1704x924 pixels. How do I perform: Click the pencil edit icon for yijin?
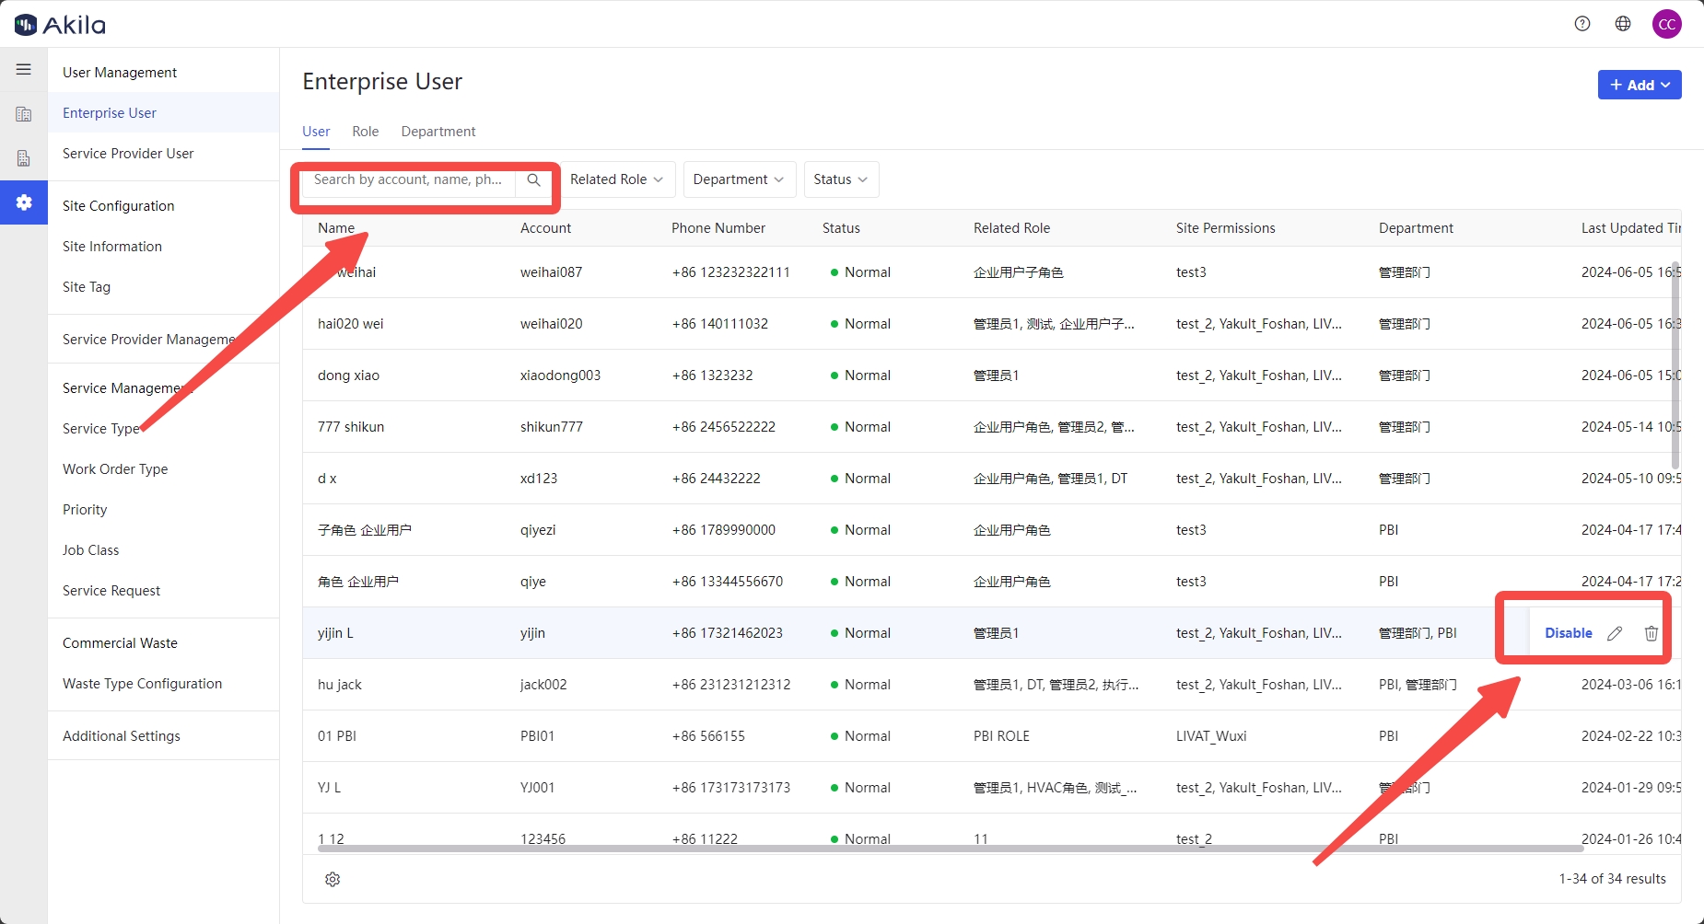pyautogui.click(x=1615, y=633)
